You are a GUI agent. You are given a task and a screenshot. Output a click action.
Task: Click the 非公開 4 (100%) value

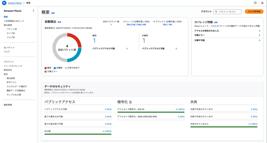coord(107,132)
